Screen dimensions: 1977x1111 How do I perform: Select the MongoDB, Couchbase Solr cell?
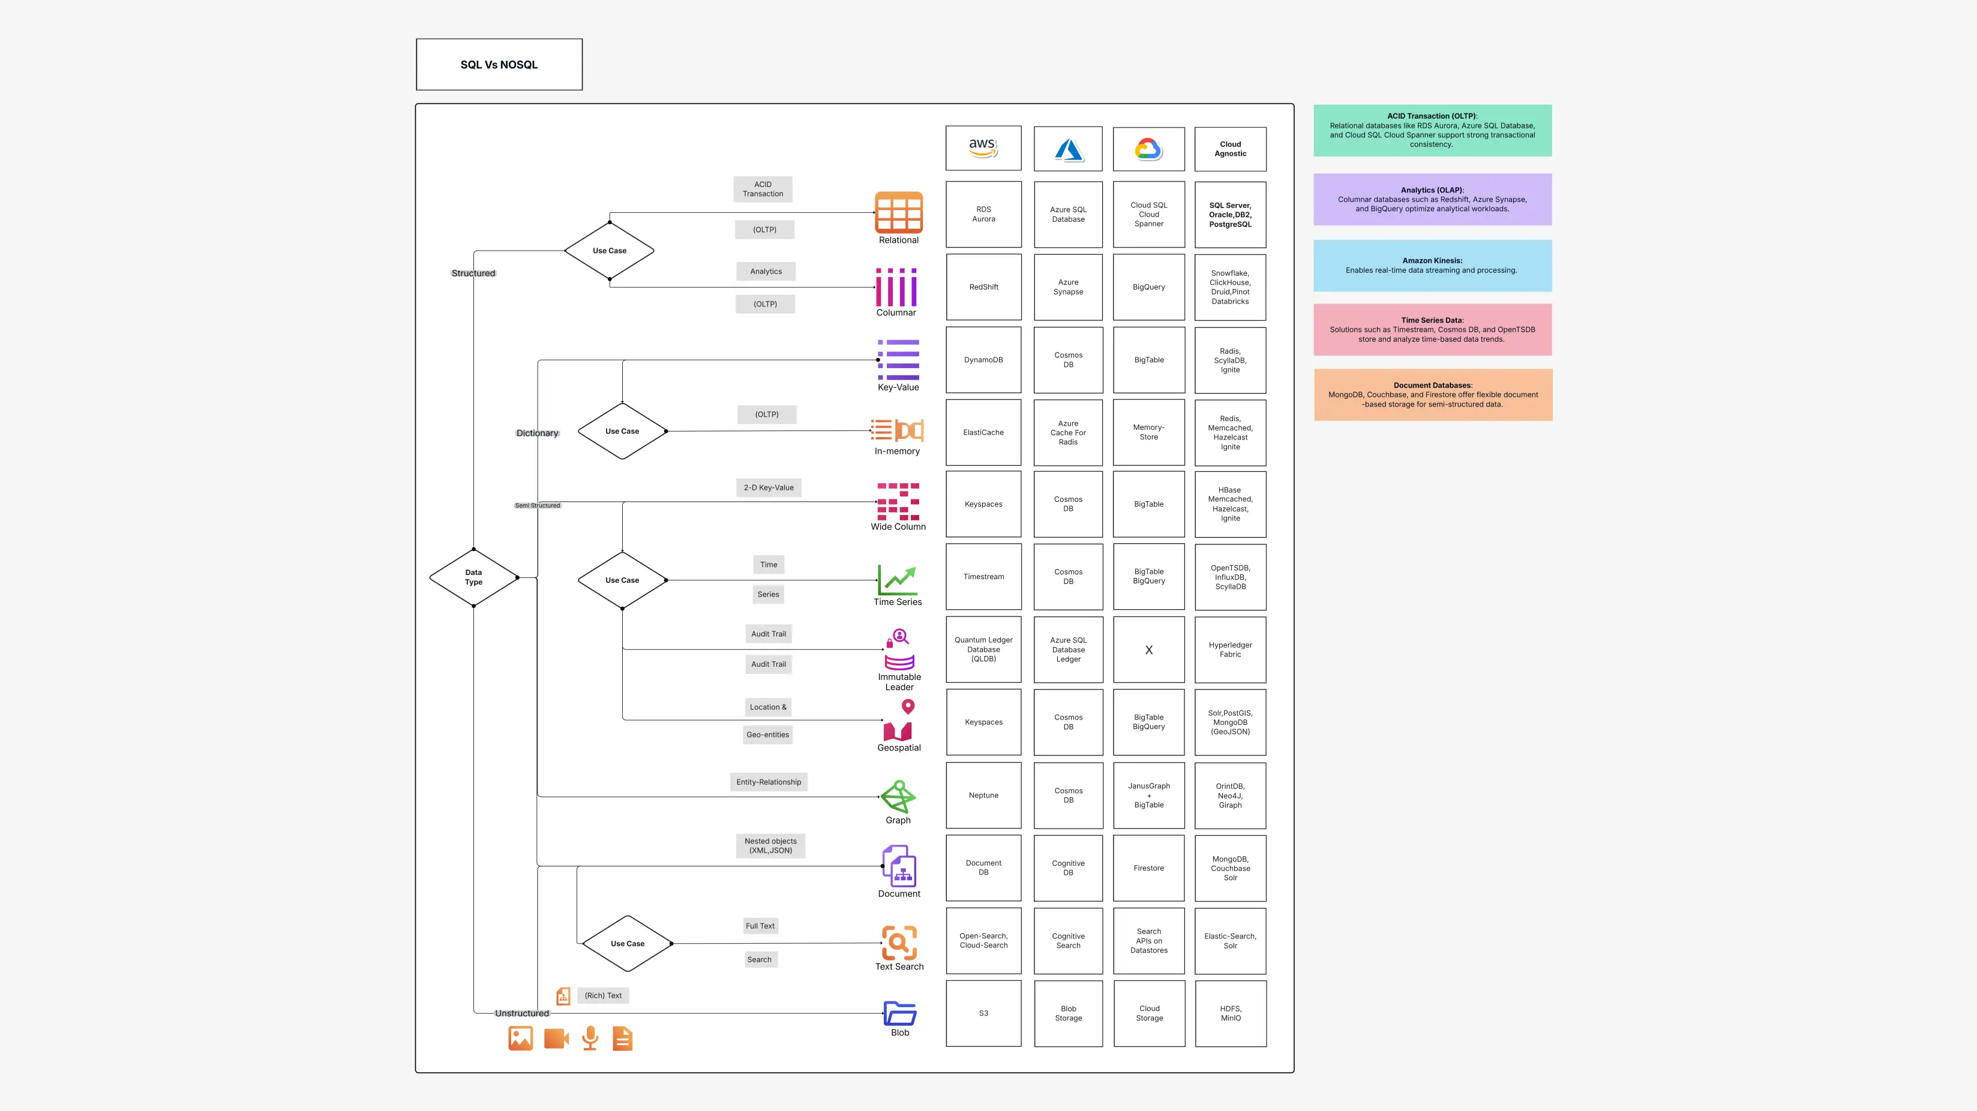1230,868
